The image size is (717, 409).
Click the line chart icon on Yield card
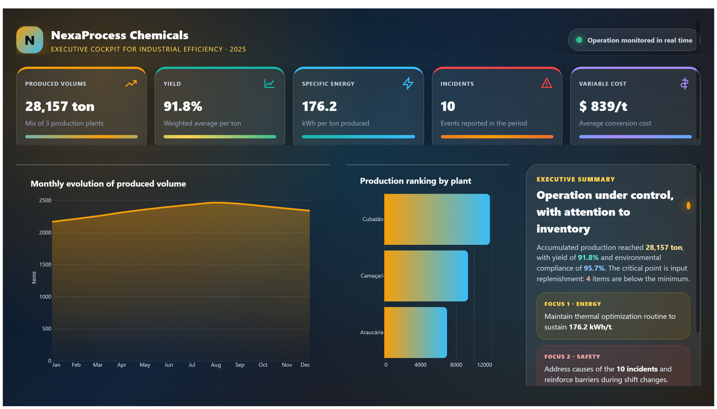tap(269, 83)
